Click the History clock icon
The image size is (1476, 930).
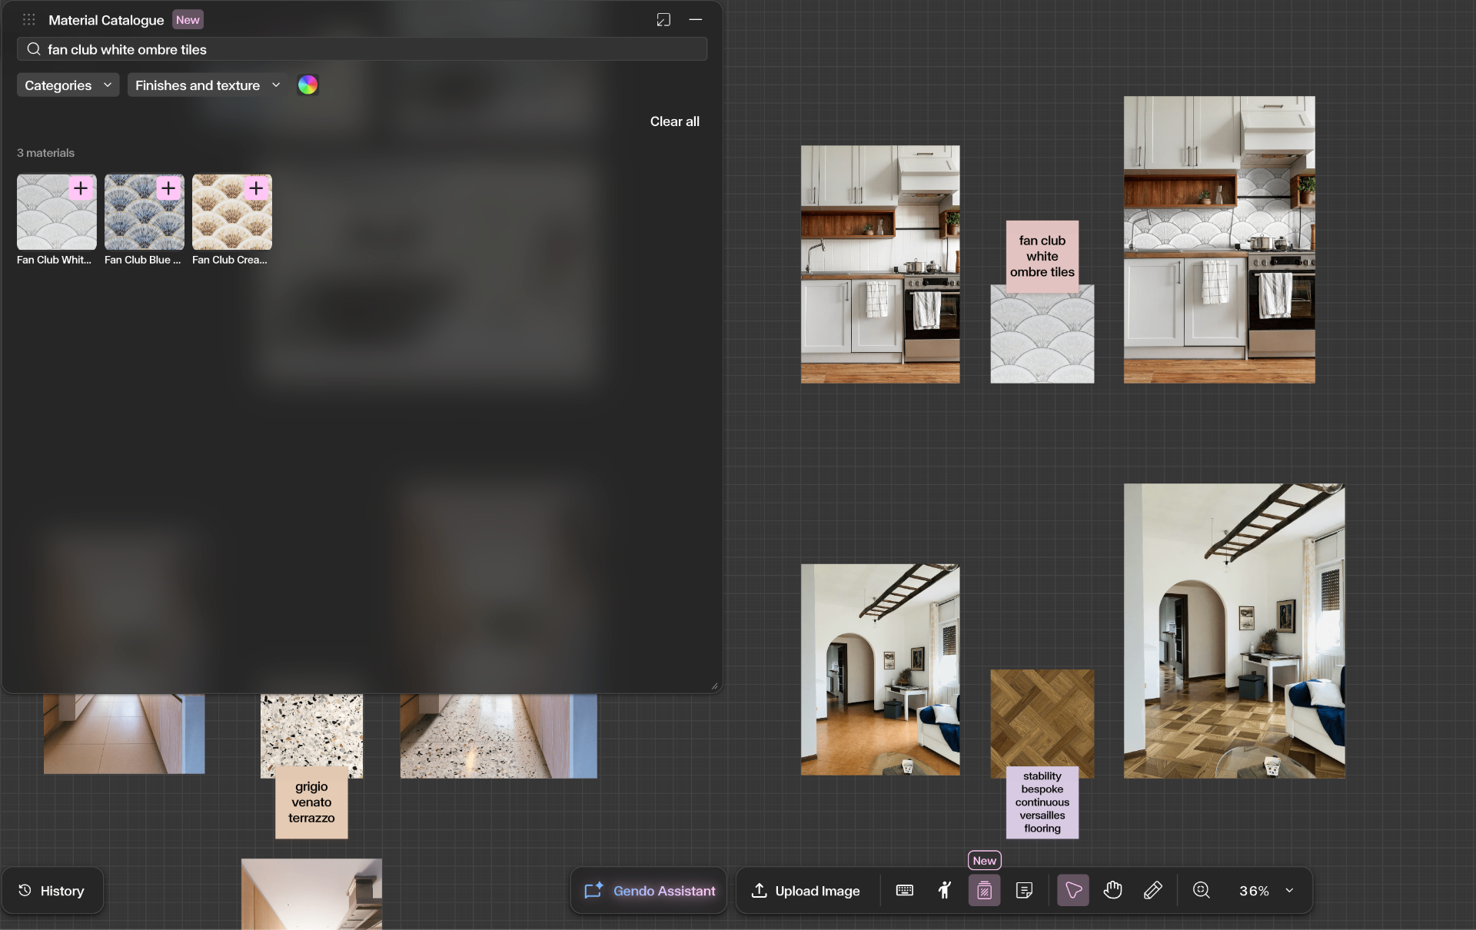tap(25, 891)
